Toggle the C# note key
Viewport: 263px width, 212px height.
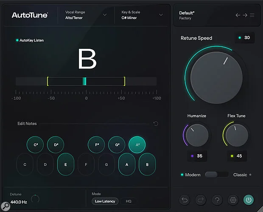pyautogui.click(x=35, y=145)
